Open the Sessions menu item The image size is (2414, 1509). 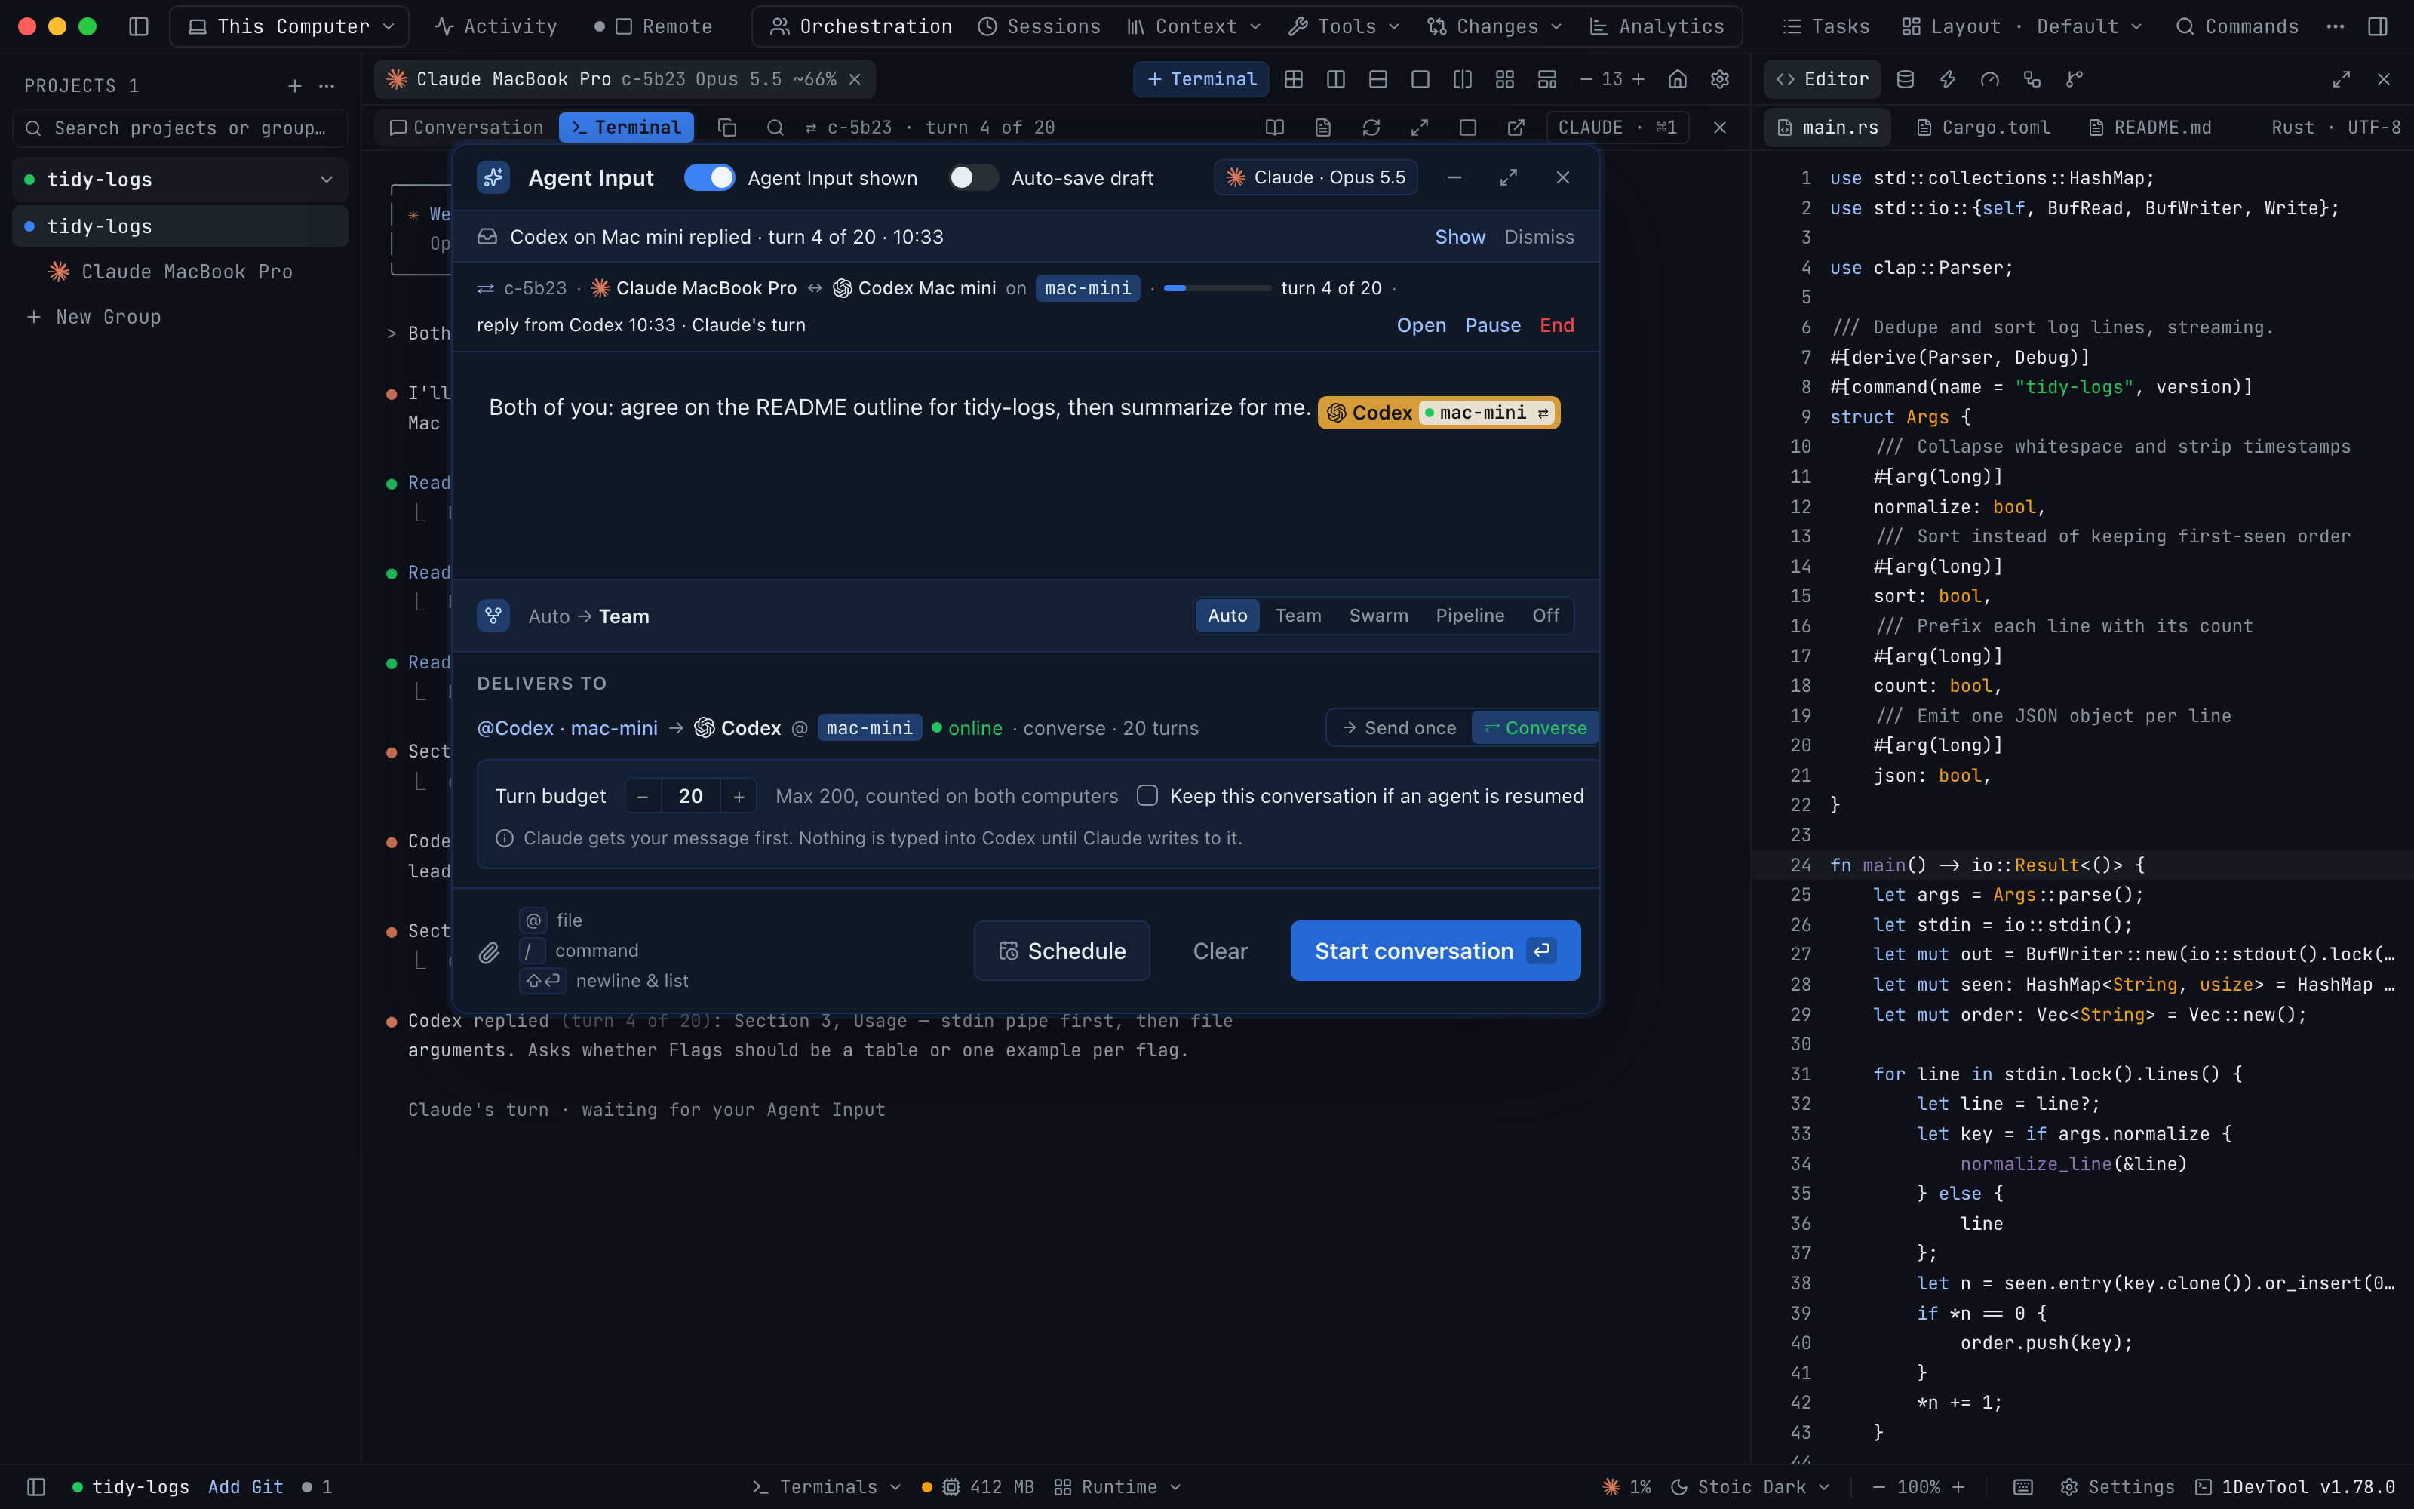tap(1039, 26)
